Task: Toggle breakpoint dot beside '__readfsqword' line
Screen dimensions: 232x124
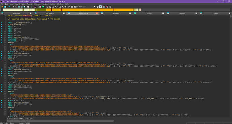Action: click(x=1, y=23)
